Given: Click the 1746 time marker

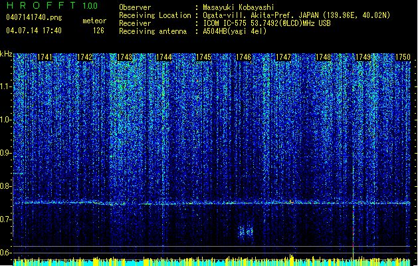Looking at the screenshot, I should click(244, 57).
